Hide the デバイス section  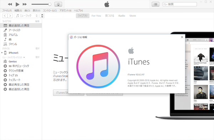pyautogui.click(x=37, y=49)
